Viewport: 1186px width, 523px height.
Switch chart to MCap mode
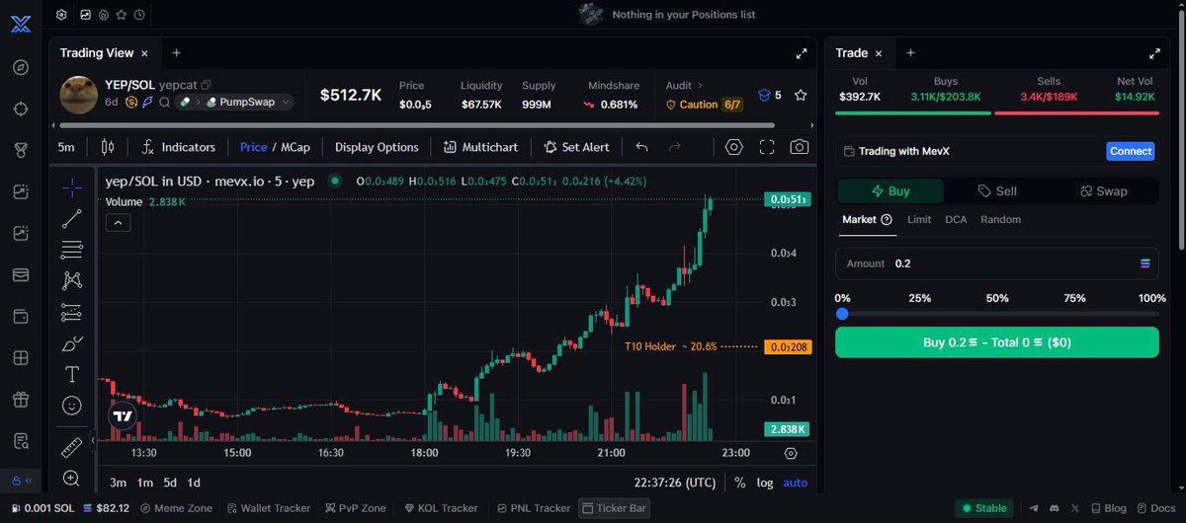coord(296,147)
